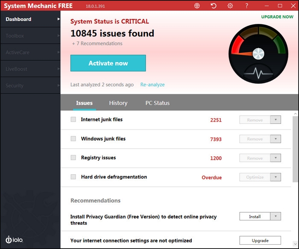Open dropdown arrow beside Optimize button
Screen dimensions: 299x249
(276, 177)
